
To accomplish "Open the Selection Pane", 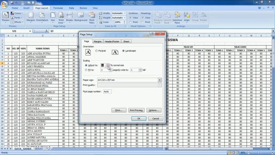I will [177, 18].
